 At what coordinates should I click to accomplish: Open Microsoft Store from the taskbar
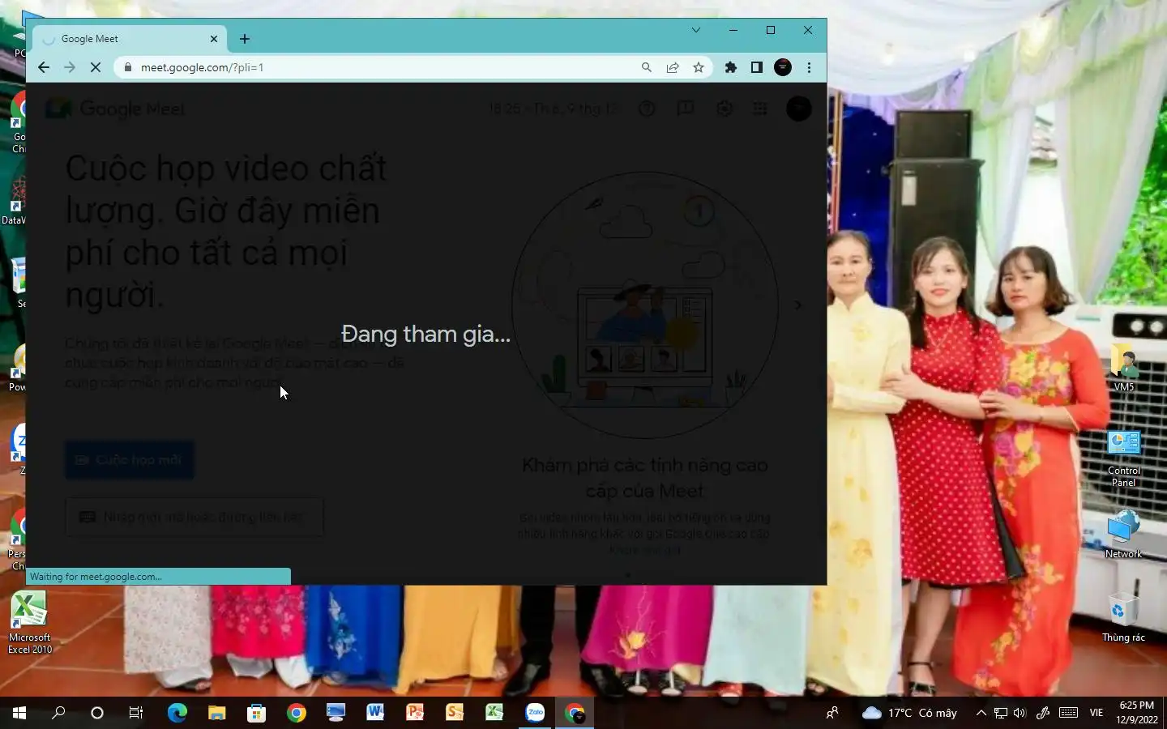[x=256, y=713]
